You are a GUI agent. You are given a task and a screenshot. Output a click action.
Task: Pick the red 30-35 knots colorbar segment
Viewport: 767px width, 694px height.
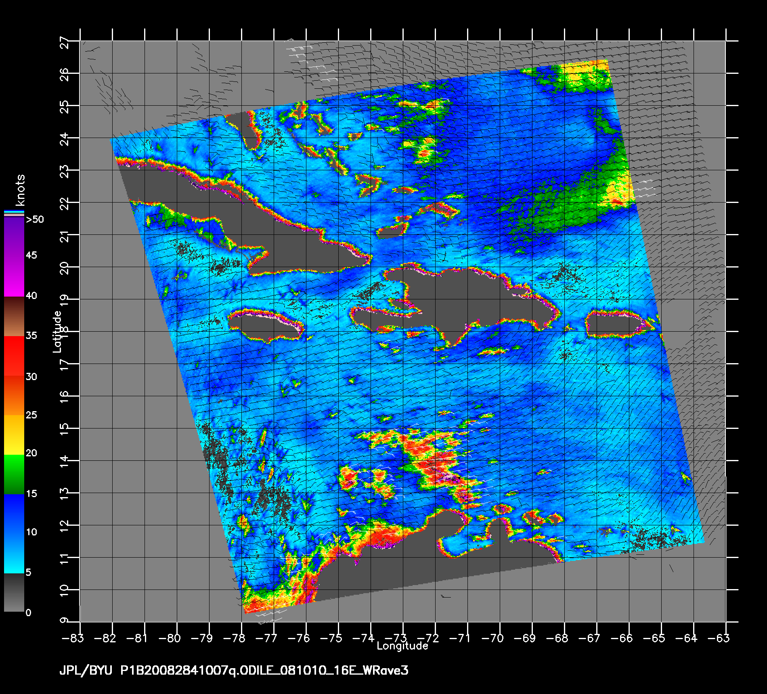click(x=14, y=356)
